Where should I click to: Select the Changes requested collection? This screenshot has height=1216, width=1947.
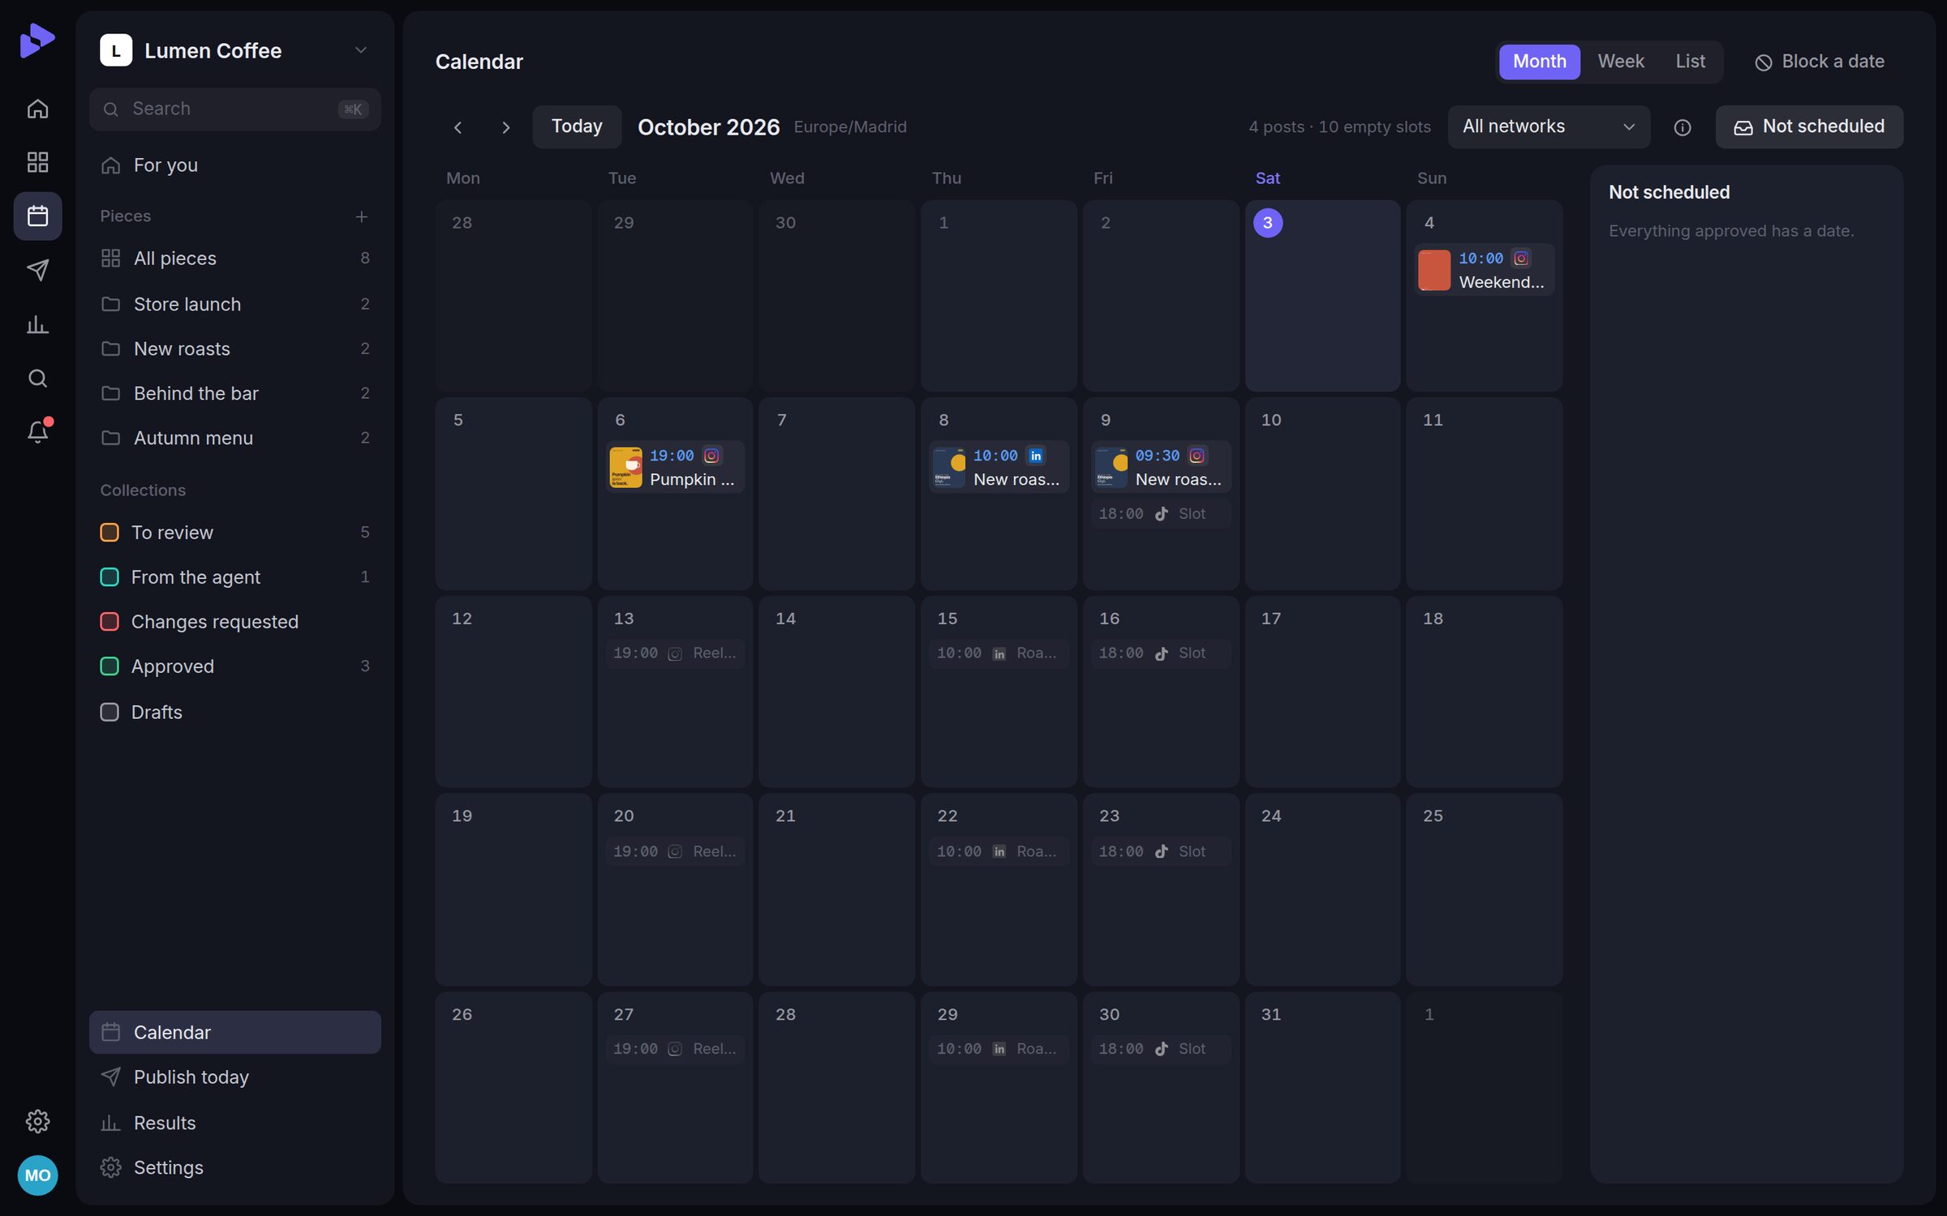(234, 622)
